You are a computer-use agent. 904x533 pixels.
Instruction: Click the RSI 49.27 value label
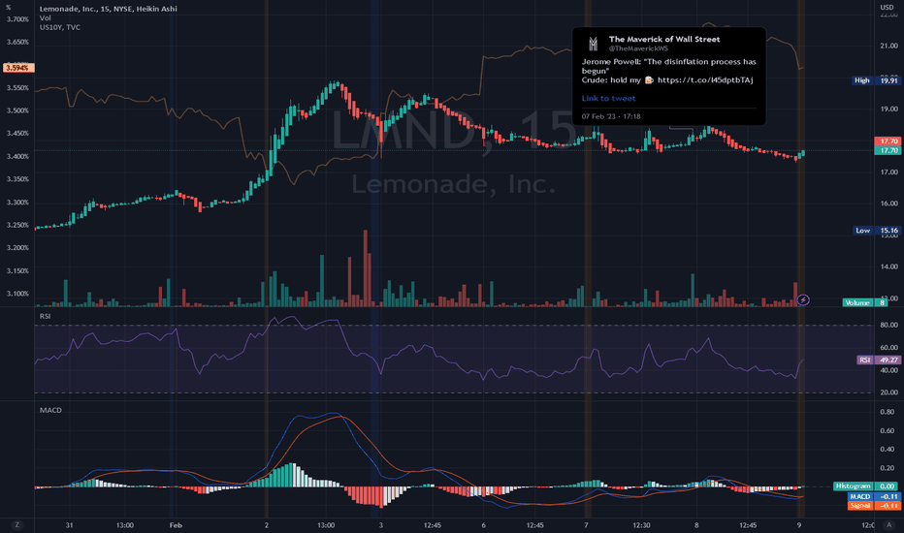(879, 361)
